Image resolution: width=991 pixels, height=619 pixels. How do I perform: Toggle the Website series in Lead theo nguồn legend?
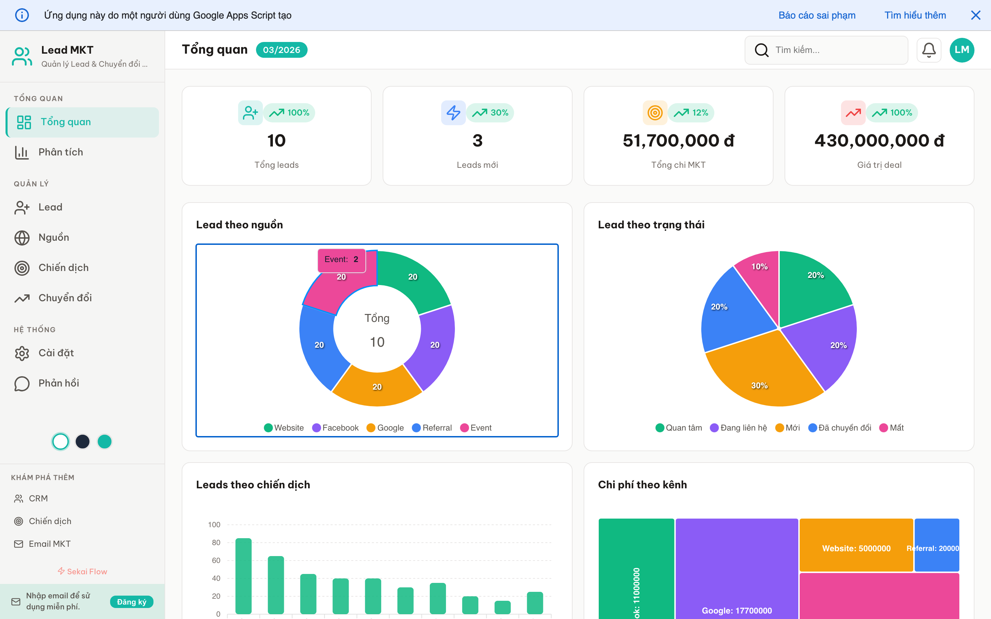[284, 427]
